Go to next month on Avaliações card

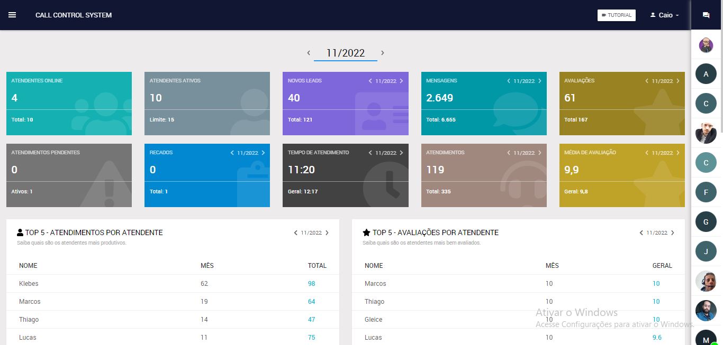click(x=678, y=81)
